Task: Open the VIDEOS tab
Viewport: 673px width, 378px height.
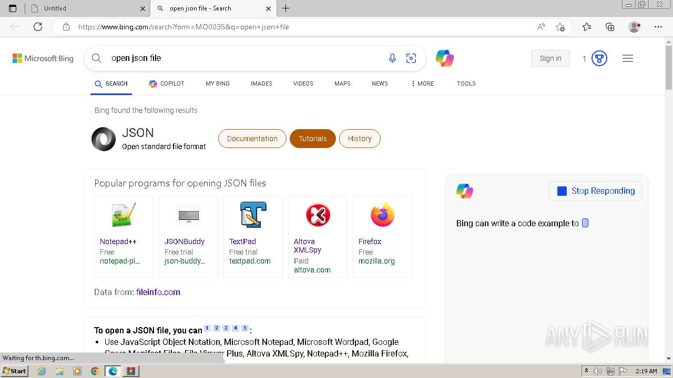Action: pyautogui.click(x=303, y=83)
